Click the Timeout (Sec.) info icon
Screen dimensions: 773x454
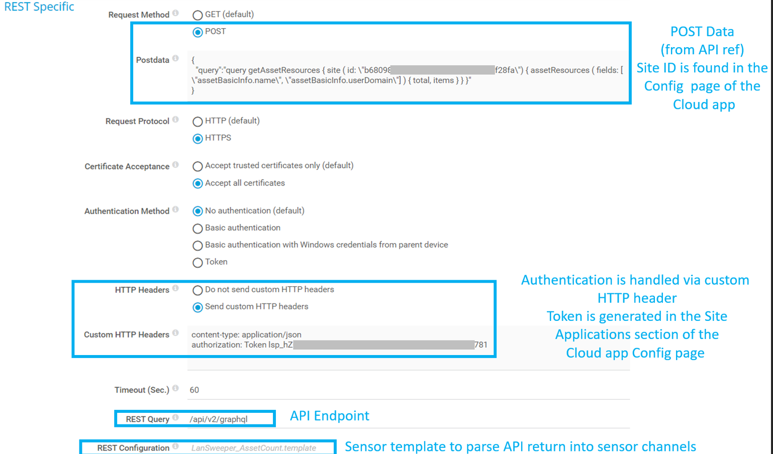click(x=175, y=388)
